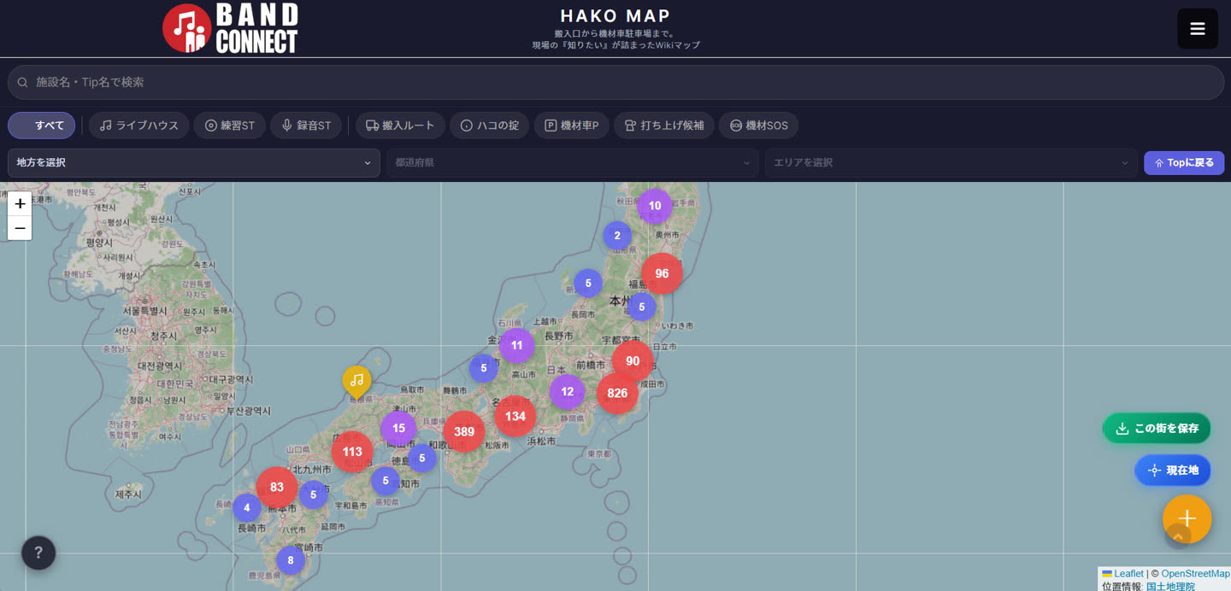Open the 96 cluster marker

point(662,273)
